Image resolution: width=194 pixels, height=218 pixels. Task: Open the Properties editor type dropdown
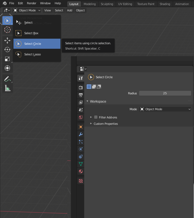[x=83, y=69]
